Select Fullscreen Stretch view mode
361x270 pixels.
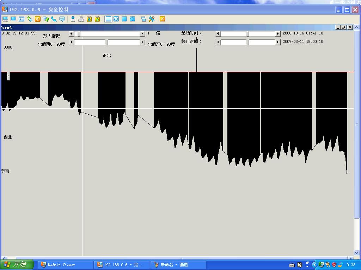pyautogui.click(x=133, y=19)
